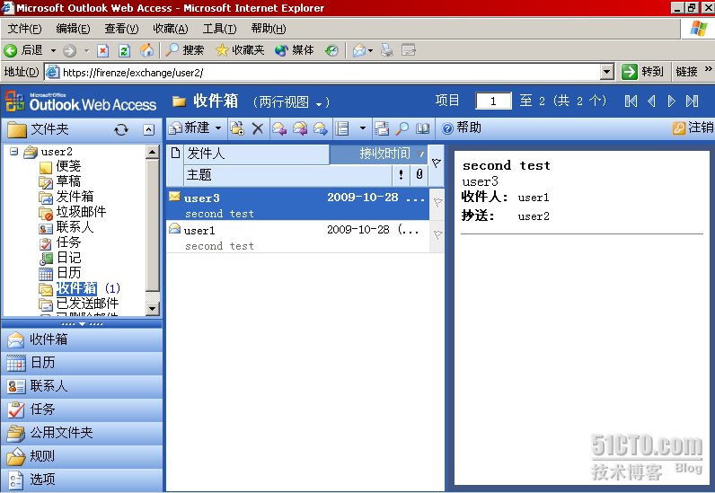Click 收件箱 navigation shortcut button
The height and width of the screenshot is (493, 715).
point(82,339)
